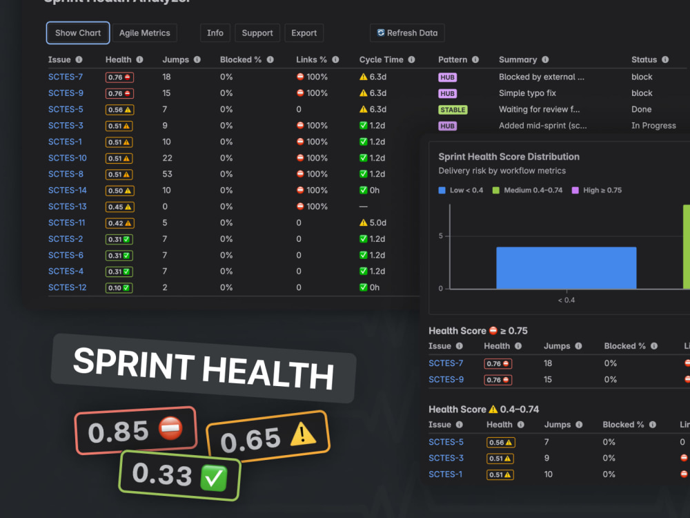This screenshot has height=518, width=690.
Task: Click 0.50 health badge for SCTES-14
Action: pos(119,191)
